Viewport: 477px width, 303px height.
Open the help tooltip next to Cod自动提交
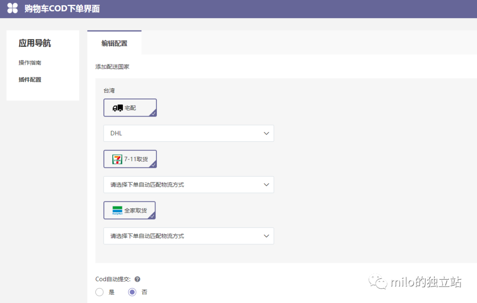[137, 279]
